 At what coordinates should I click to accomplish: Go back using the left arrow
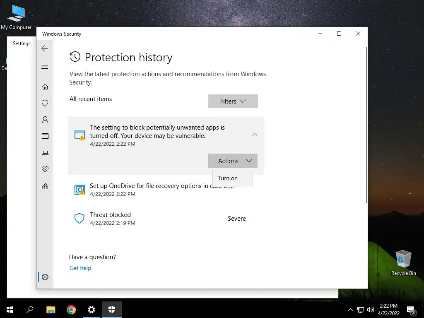45,48
